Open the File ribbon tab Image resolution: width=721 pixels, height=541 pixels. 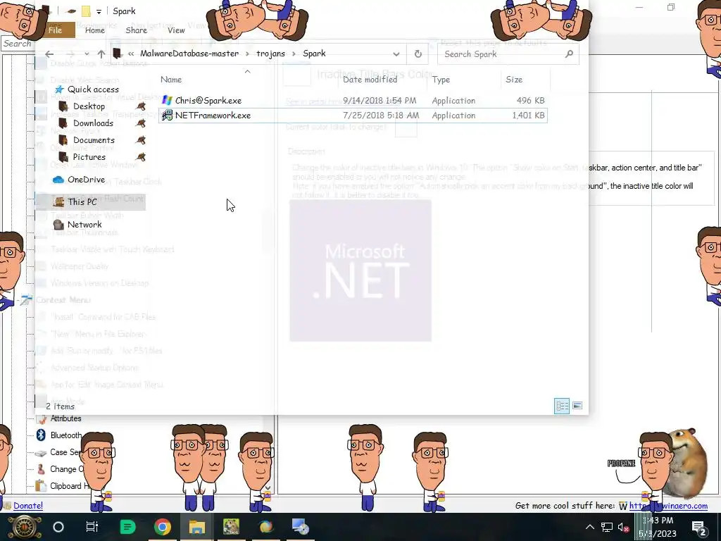[x=55, y=30]
